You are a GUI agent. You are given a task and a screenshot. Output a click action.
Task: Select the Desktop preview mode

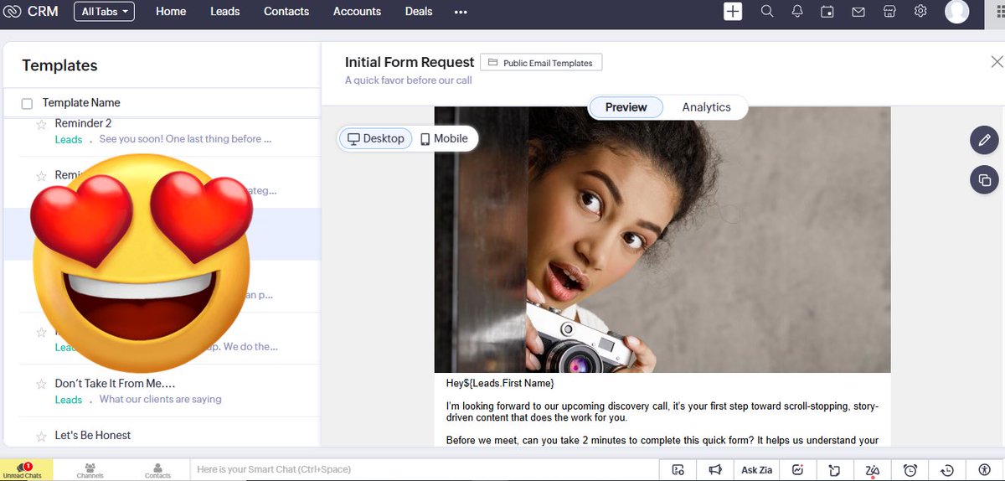click(375, 138)
